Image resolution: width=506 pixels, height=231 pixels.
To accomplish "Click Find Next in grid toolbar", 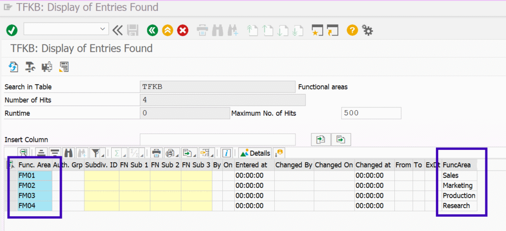I will (x=82, y=152).
